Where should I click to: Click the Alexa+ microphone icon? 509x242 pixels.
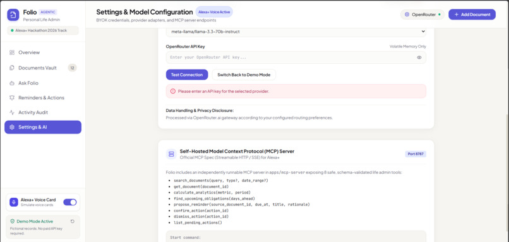click(14, 202)
